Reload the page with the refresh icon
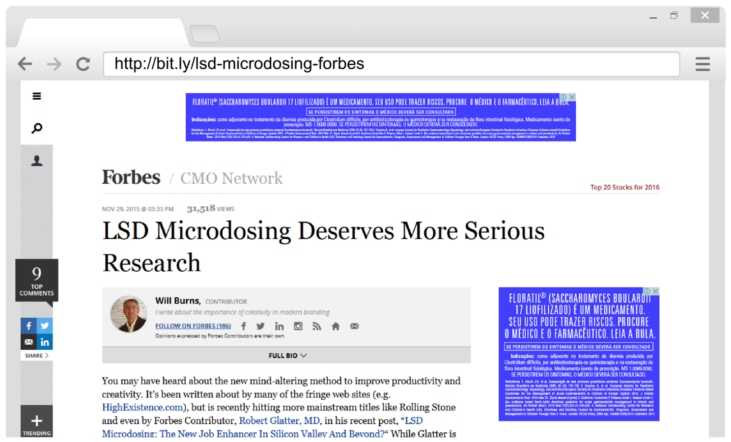This screenshot has width=731, height=442. (83, 64)
